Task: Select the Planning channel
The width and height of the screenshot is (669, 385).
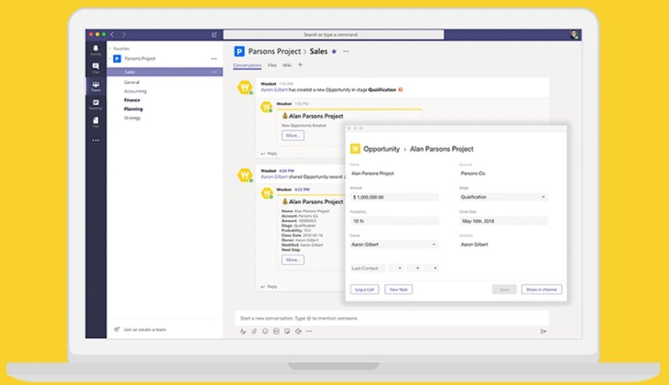Action: point(133,109)
